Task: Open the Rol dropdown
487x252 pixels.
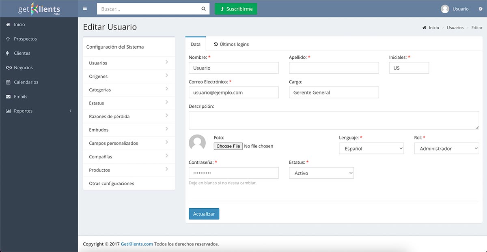Action: 446,149
